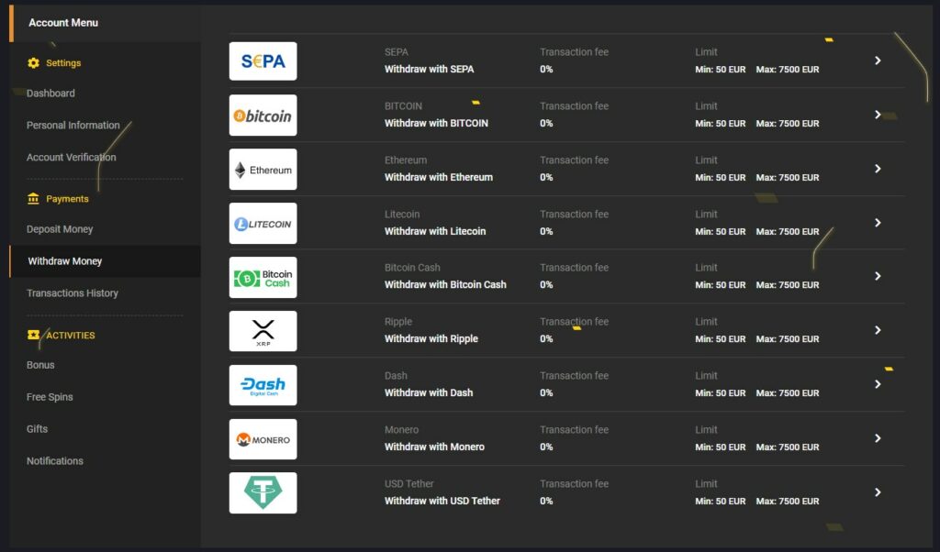Click 'Withdraw with Litecoin' link
The height and width of the screenshot is (552, 940).
point(435,231)
